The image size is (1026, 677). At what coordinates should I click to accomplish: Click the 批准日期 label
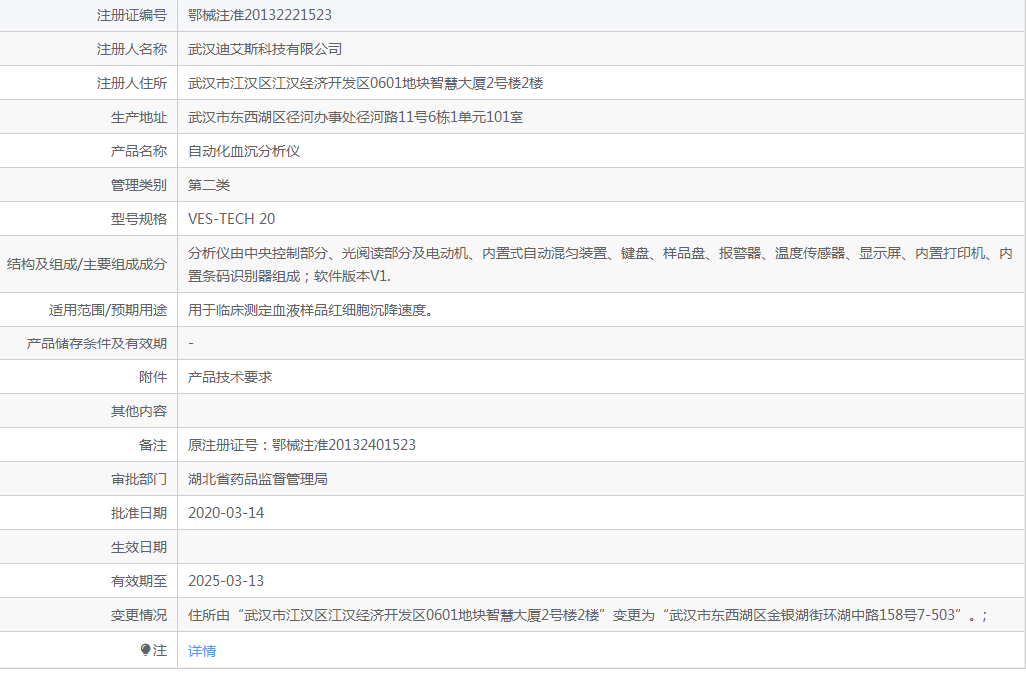pyautogui.click(x=139, y=513)
